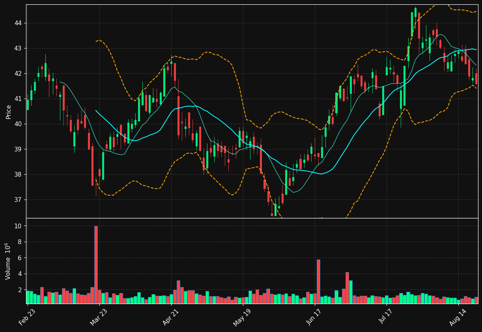
Task: Click the 4 volume tick label
Action: [21, 274]
